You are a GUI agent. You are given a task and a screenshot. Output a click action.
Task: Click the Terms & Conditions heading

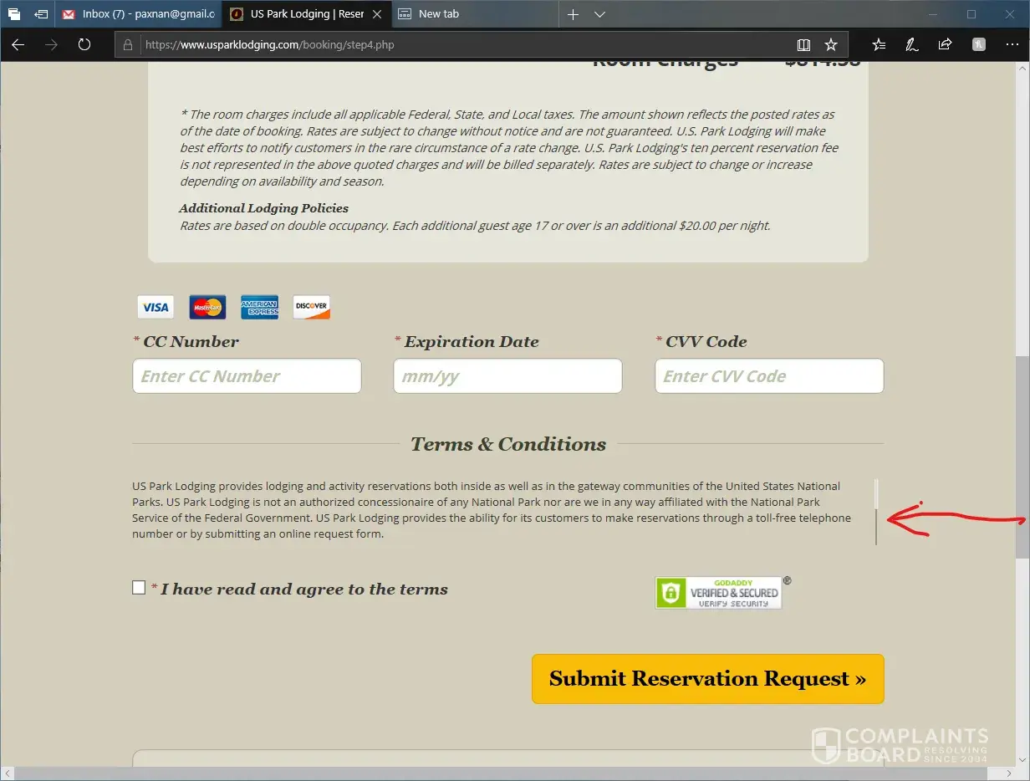[x=507, y=444]
